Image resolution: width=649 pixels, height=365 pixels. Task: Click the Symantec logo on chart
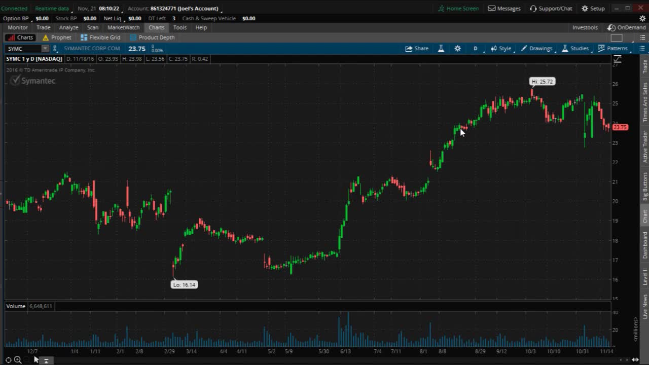coord(33,81)
